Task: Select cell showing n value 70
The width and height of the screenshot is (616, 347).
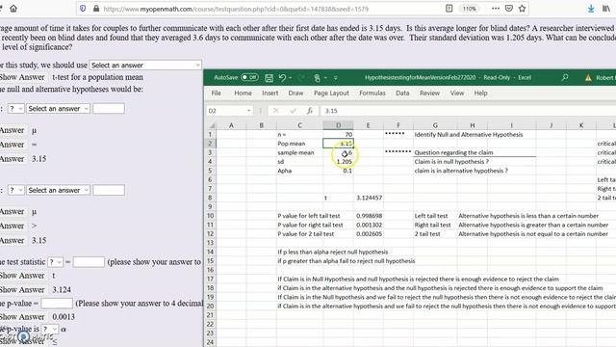Action: point(338,135)
